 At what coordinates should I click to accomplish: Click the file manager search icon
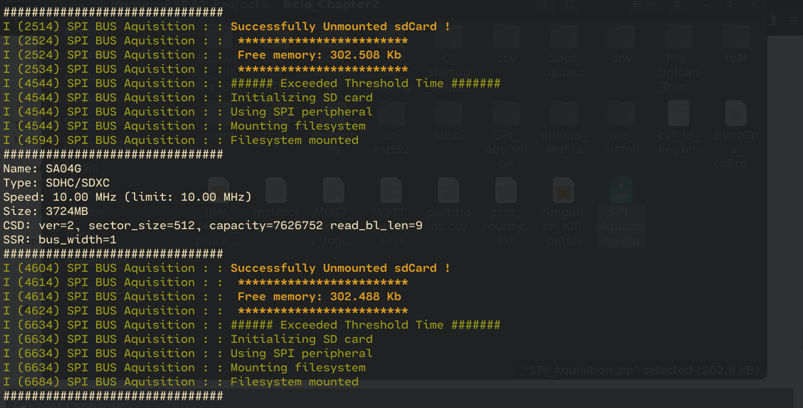570,5
